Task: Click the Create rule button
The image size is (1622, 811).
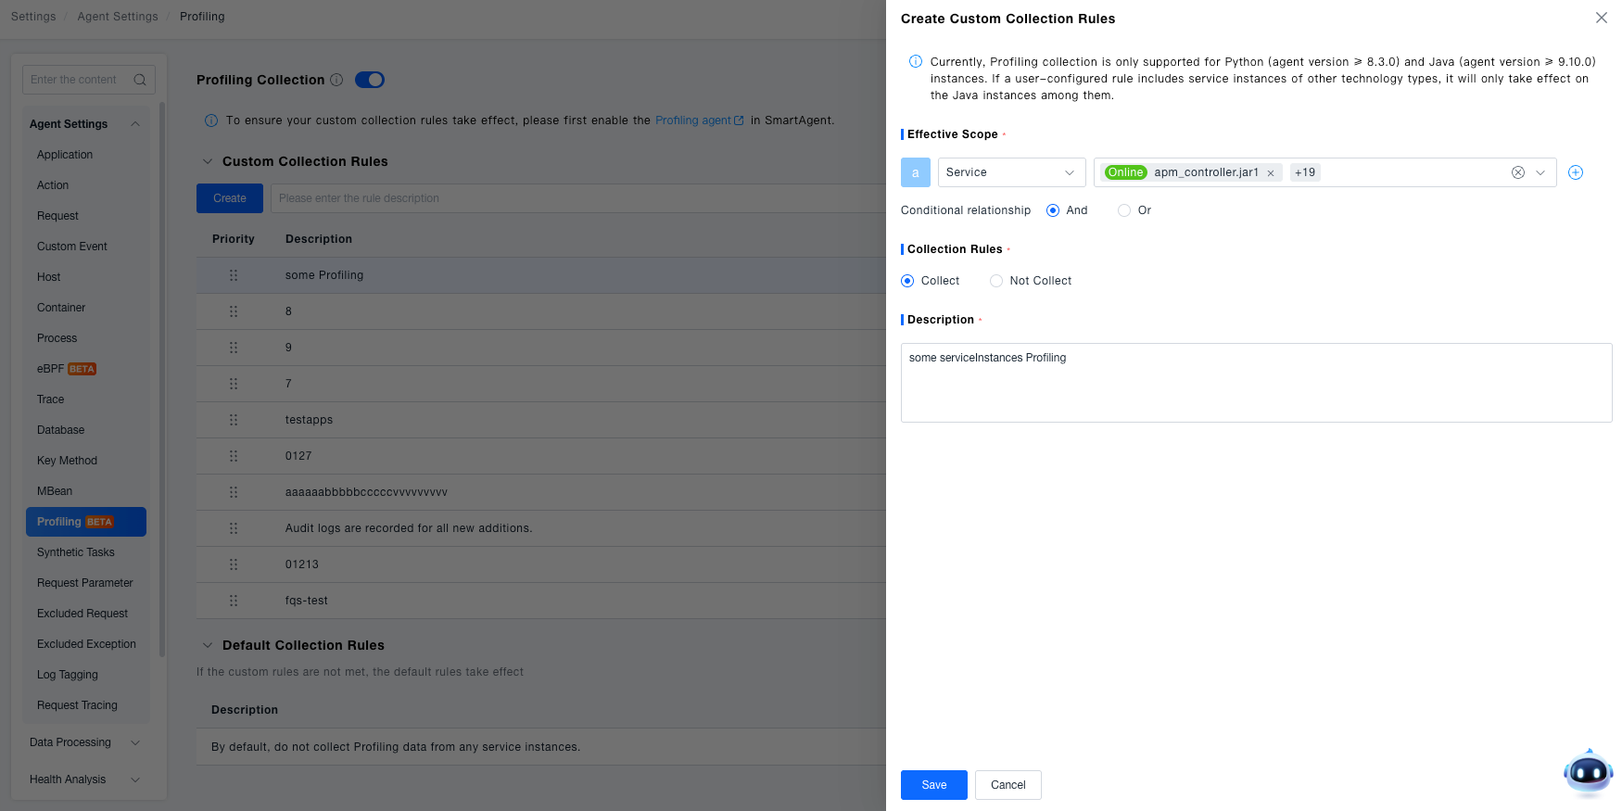Action: tap(230, 198)
